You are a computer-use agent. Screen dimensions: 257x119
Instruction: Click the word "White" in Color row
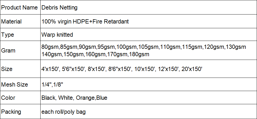tap(66, 98)
